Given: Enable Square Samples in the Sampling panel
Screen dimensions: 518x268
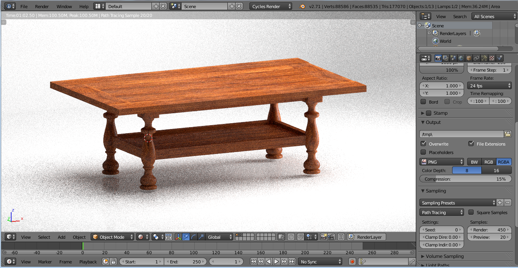Looking at the screenshot, I should [x=471, y=212].
